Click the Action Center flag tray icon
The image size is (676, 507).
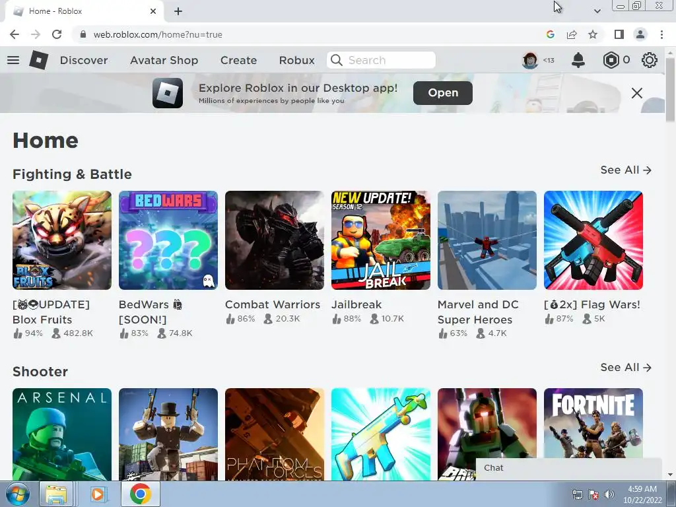pyautogui.click(x=593, y=494)
